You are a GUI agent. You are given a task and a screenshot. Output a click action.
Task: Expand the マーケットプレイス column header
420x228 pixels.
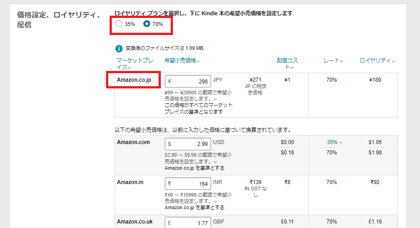[x=135, y=64]
